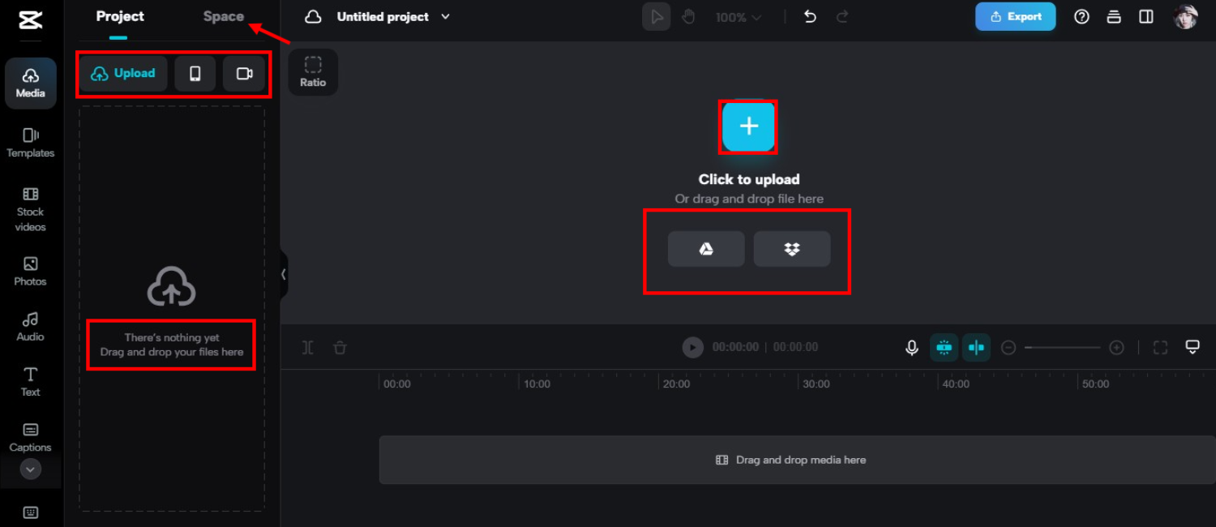Click the Export button

[x=1015, y=16]
